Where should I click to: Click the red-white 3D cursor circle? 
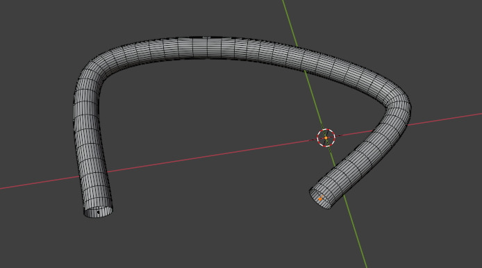(326, 137)
